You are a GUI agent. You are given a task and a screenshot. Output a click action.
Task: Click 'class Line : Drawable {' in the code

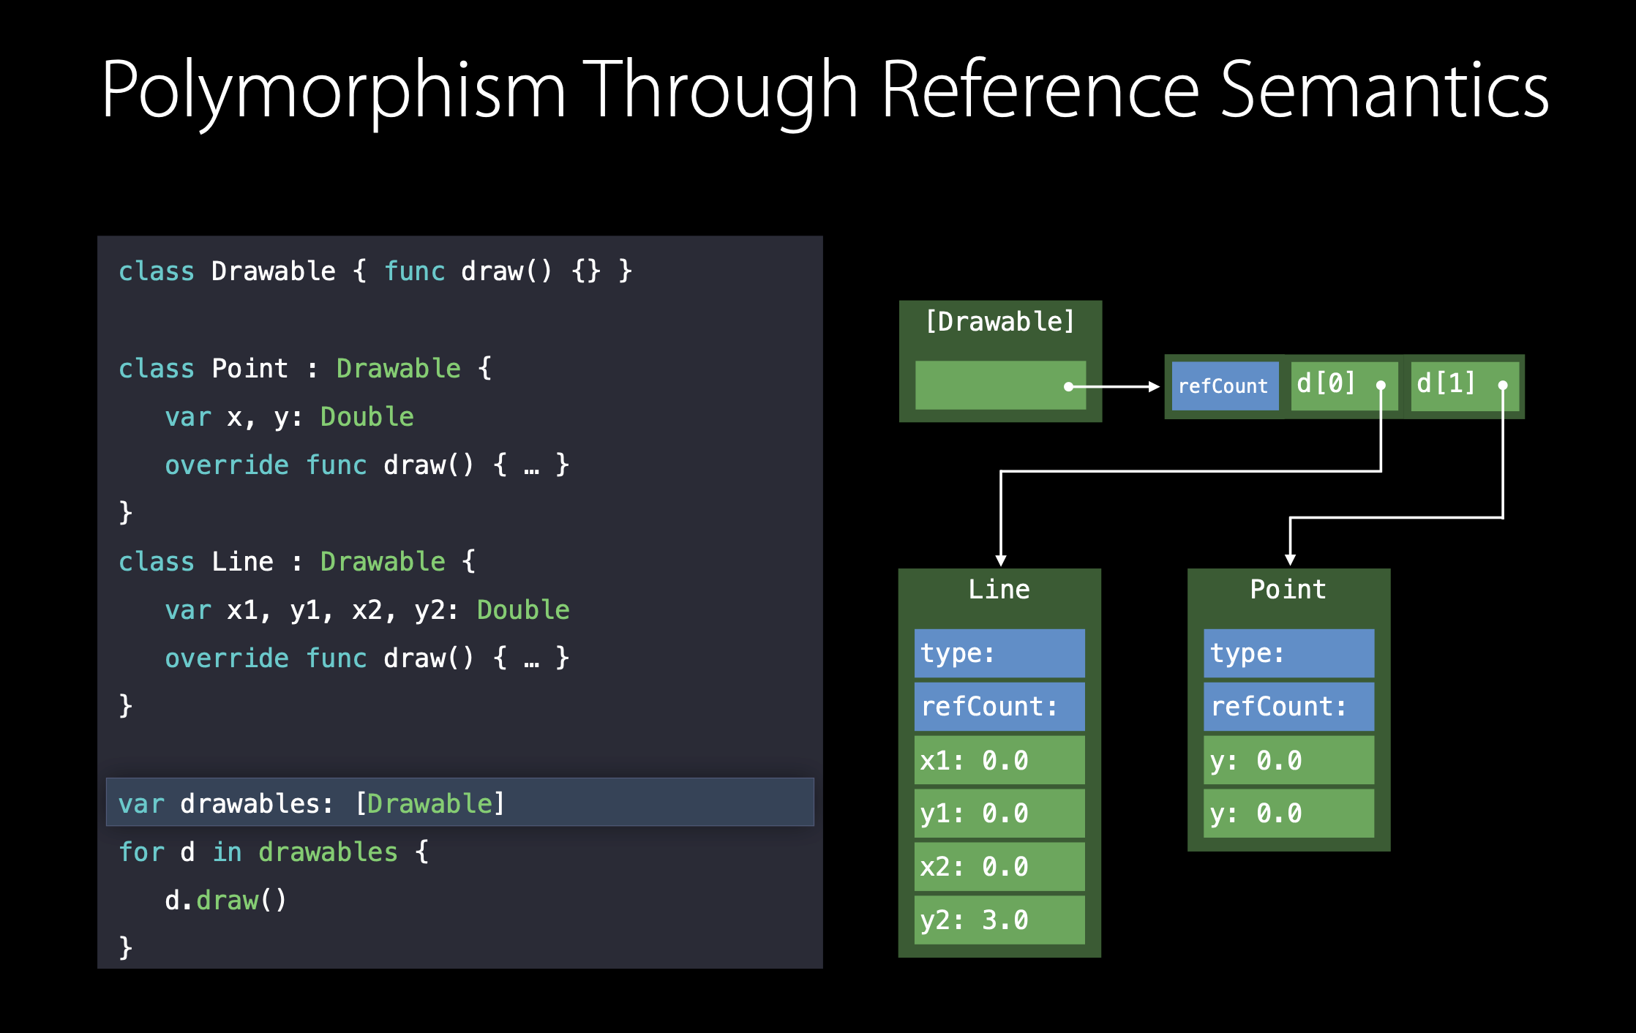click(296, 561)
